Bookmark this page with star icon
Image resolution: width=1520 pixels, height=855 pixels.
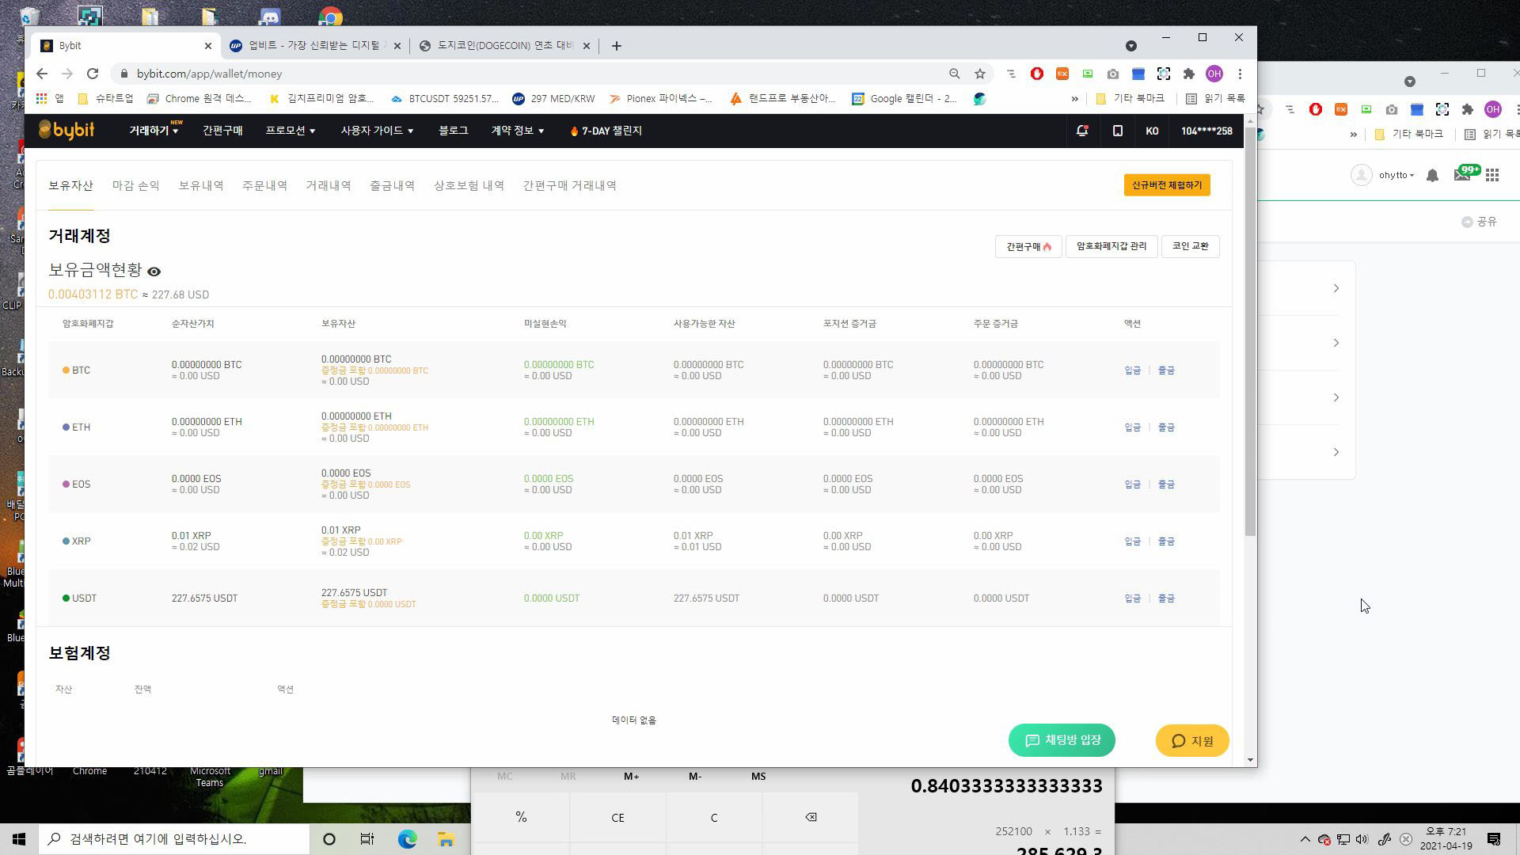[x=980, y=74]
